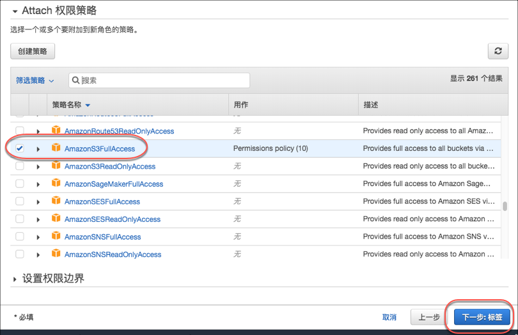Click the policy icon beside AmazonSESFullAccess
Viewport: 518px width, 335px height.
pyautogui.click(x=56, y=201)
